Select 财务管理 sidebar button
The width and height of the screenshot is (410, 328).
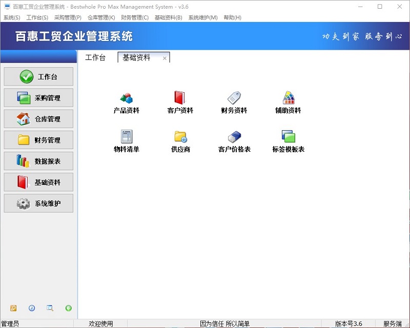(38, 140)
